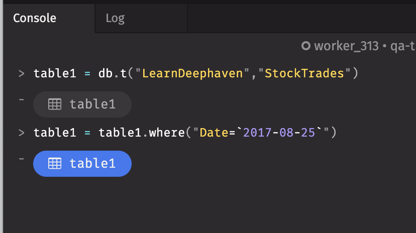Click the dash marker beside blue table1
Image resolution: width=416 pixels, height=233 pixels.
click(22, 159)
